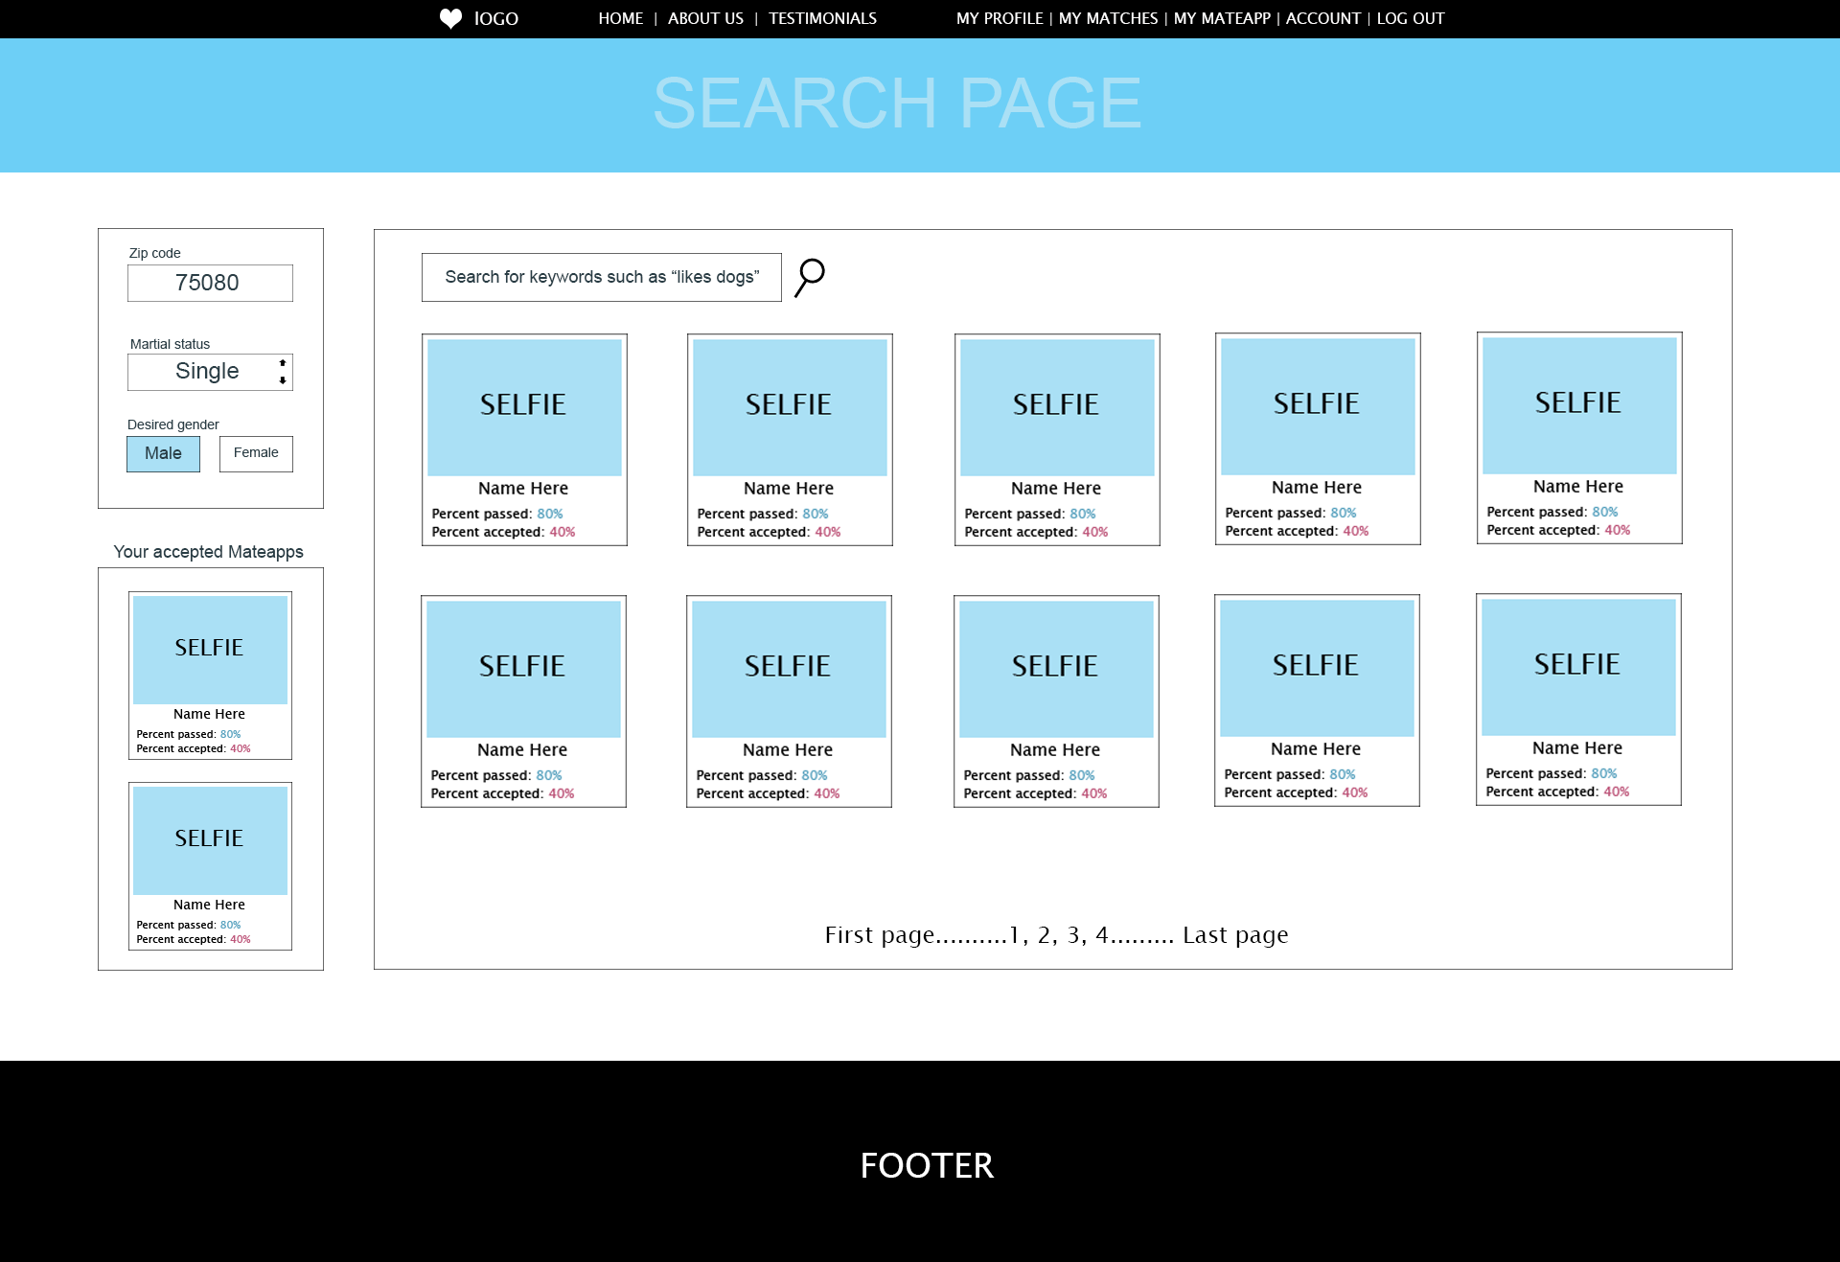Click the First page pagination link
The width and height of the screenshot is (1840, 1262).
pyautogui.click(x=879, y=934)
